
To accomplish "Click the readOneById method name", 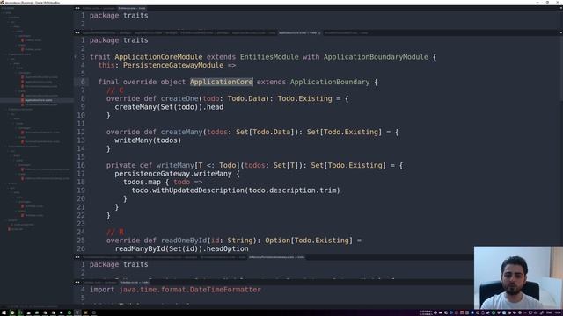I will [x=184, y=241].
